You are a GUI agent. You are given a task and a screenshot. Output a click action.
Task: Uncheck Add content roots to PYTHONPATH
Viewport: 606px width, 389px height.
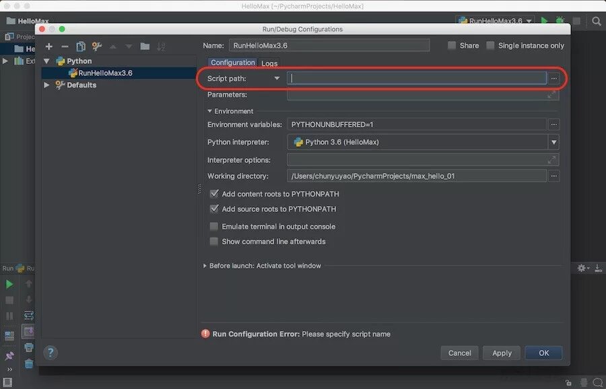[213, 194]
